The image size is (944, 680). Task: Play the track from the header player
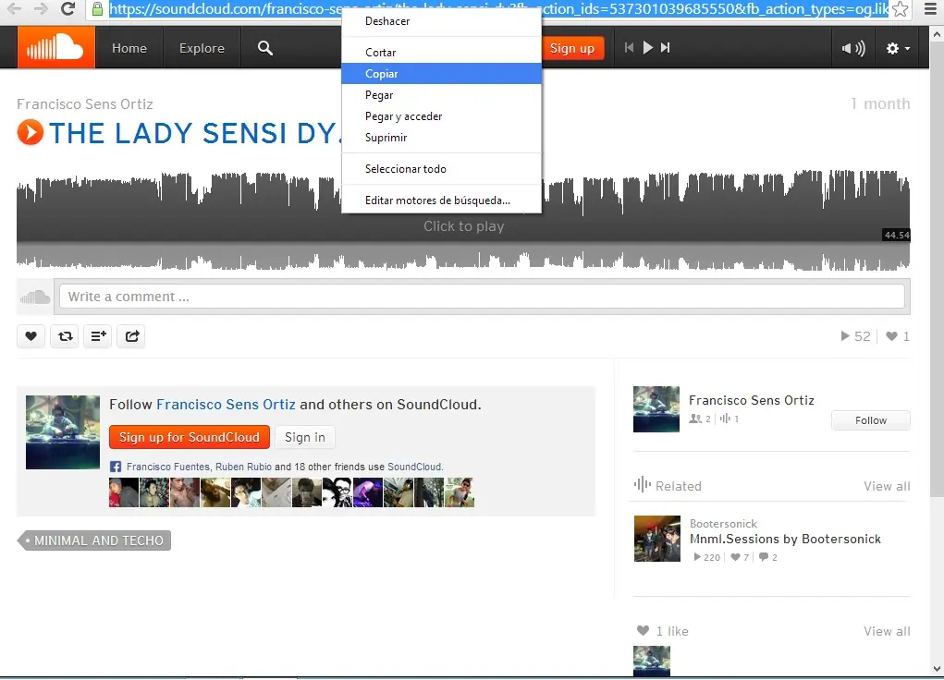(648, 47)
